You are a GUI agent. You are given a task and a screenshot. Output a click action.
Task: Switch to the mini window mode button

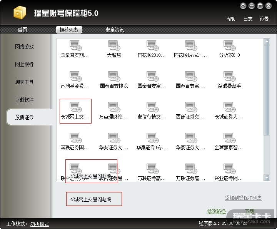pyautogui.click(x=243, y=6)
